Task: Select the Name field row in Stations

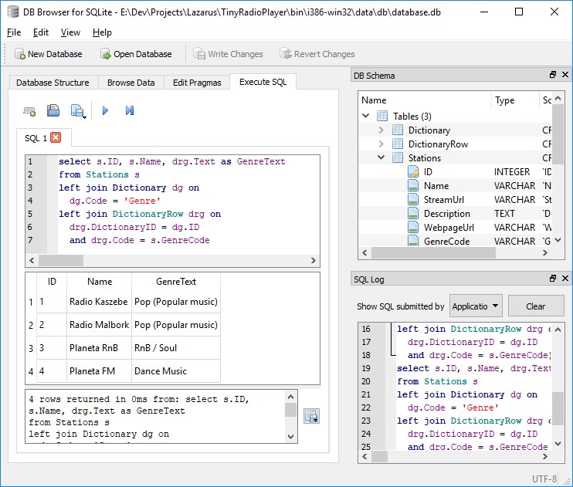Action: pyautogui.click(x=456, y=185)
